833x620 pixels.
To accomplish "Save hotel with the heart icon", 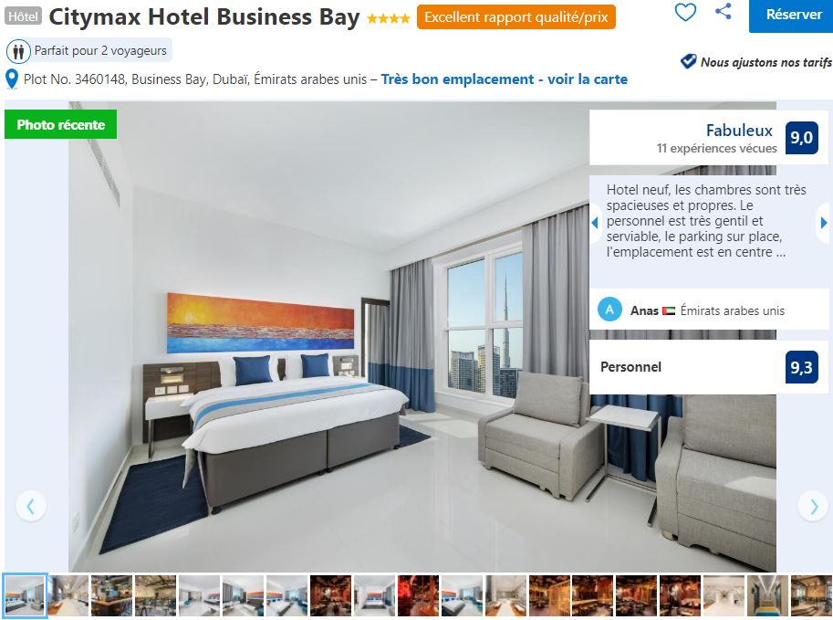I will pyautogui.click(x=685, y=13).
